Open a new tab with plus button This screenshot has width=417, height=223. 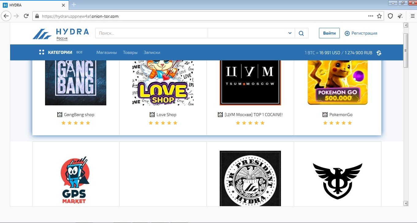74,5
